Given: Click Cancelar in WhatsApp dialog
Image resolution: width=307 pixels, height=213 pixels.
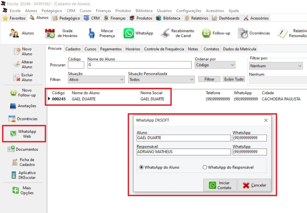Looking at the screenshot, I should 254,185.
